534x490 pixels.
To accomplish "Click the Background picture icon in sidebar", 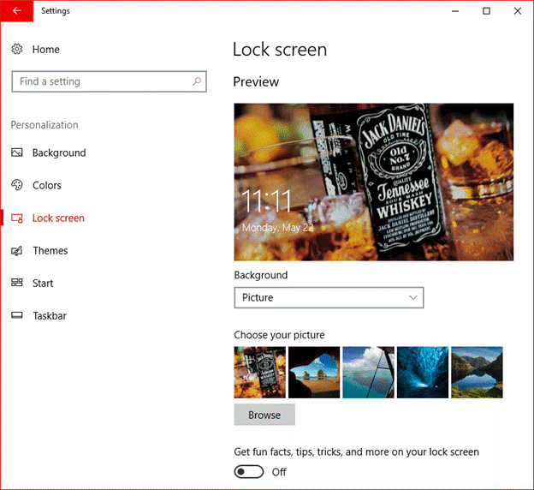I will (x=17, y=152).
